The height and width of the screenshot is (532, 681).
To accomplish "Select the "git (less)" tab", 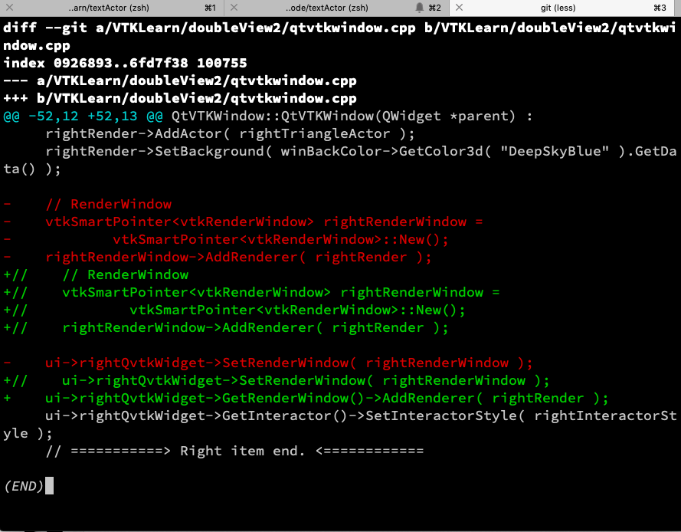I will coord(559,8).
